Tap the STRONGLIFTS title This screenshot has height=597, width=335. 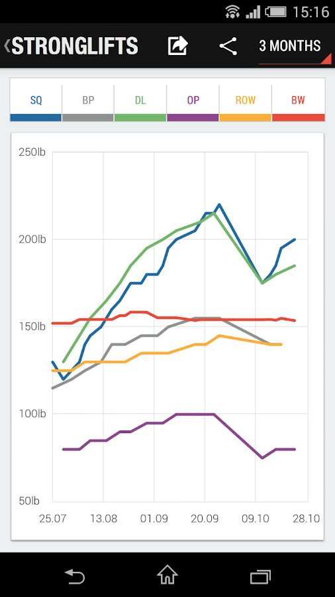[75, 46]
